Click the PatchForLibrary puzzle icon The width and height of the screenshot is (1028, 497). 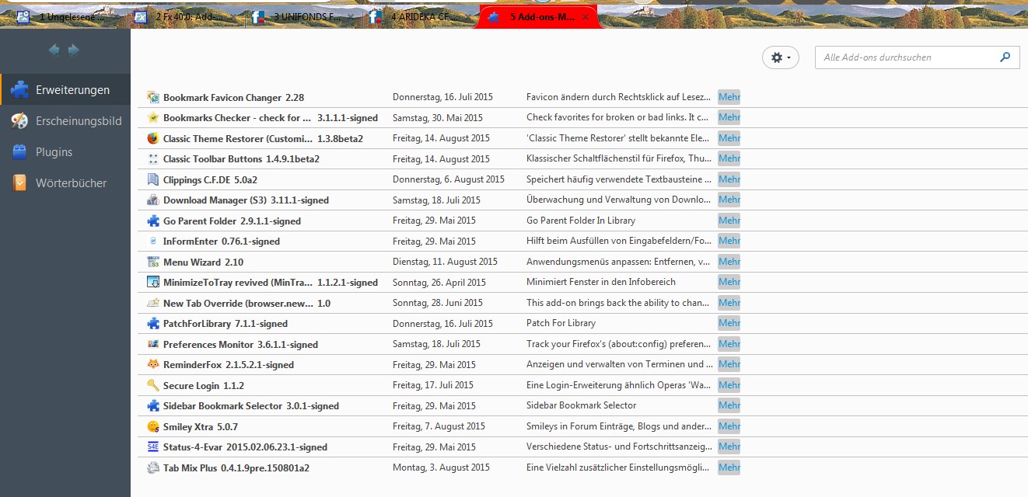(x=153, y=323)
